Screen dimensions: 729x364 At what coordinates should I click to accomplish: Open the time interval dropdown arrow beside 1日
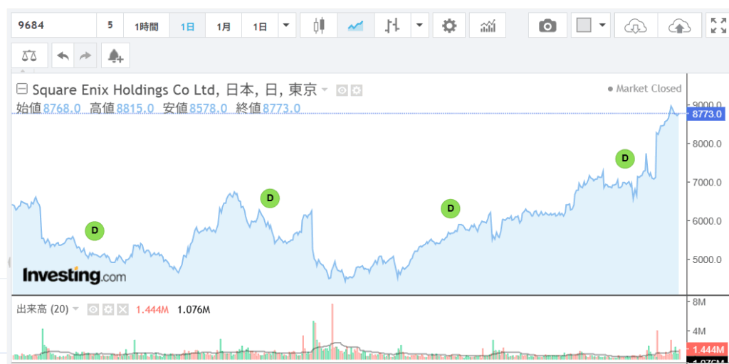[x=286, y=26]
